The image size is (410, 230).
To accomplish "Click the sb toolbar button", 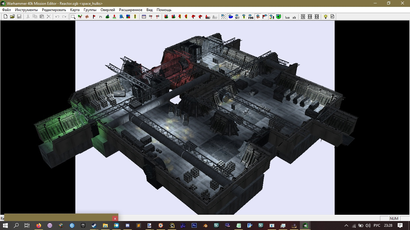I will click(294, 17).
